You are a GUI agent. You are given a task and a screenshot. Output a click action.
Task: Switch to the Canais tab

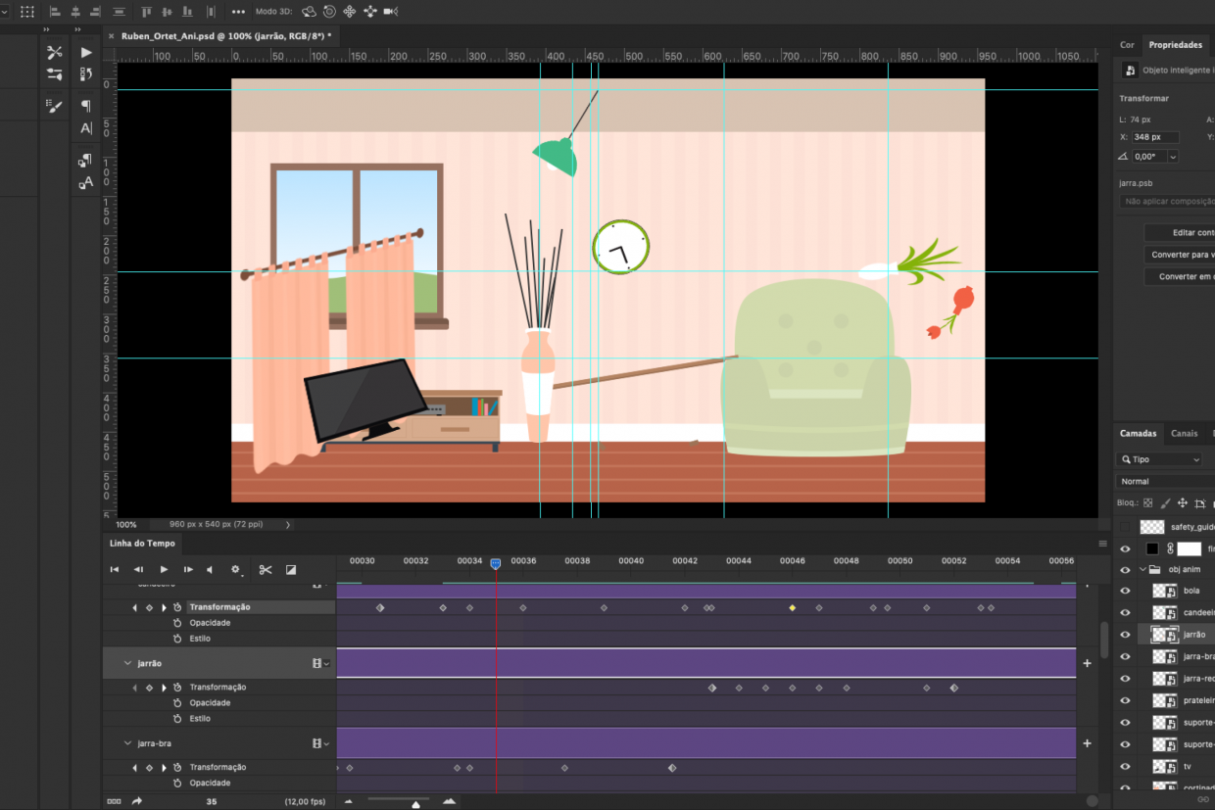tap(1184, 433)
